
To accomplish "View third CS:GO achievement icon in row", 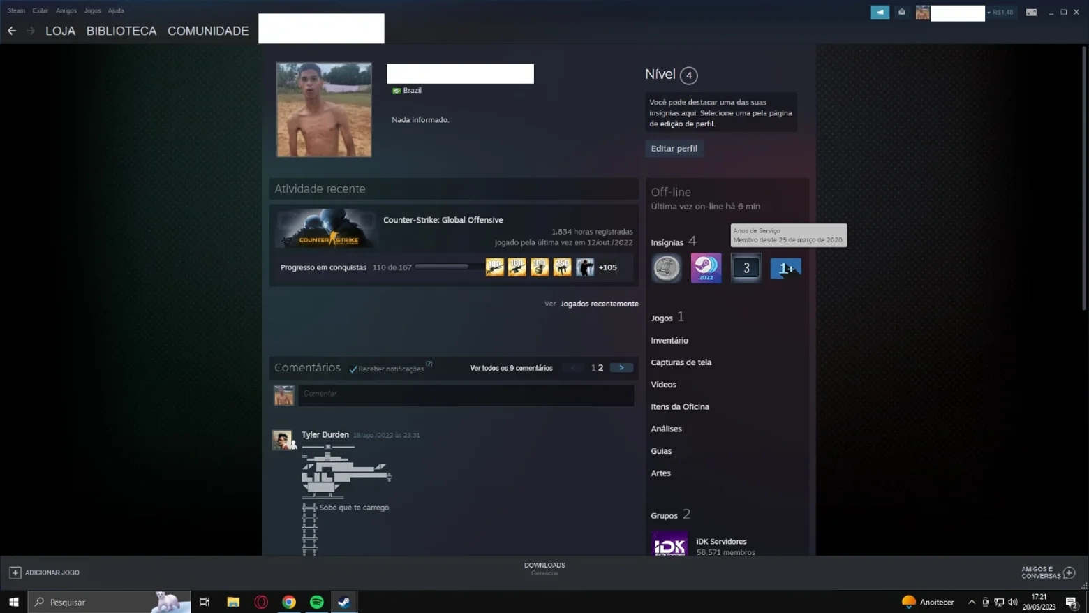I will coord(540,267).
